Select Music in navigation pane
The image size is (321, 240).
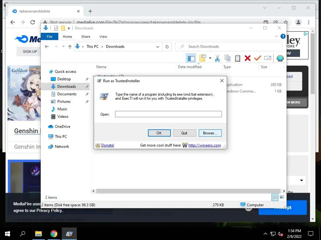62,109
